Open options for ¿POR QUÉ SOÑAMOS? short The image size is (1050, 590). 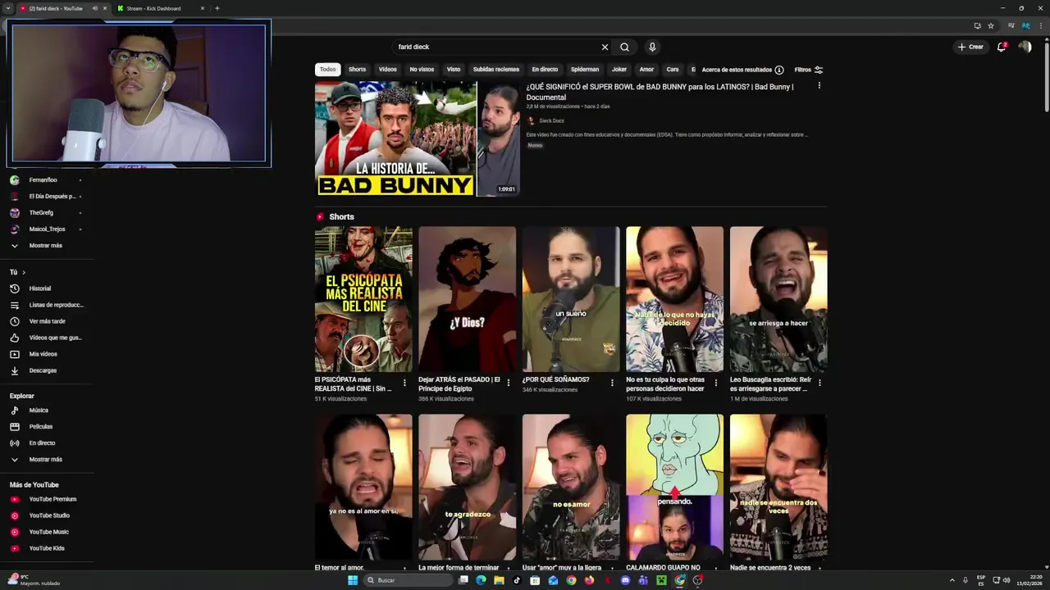tap(612, 383)
